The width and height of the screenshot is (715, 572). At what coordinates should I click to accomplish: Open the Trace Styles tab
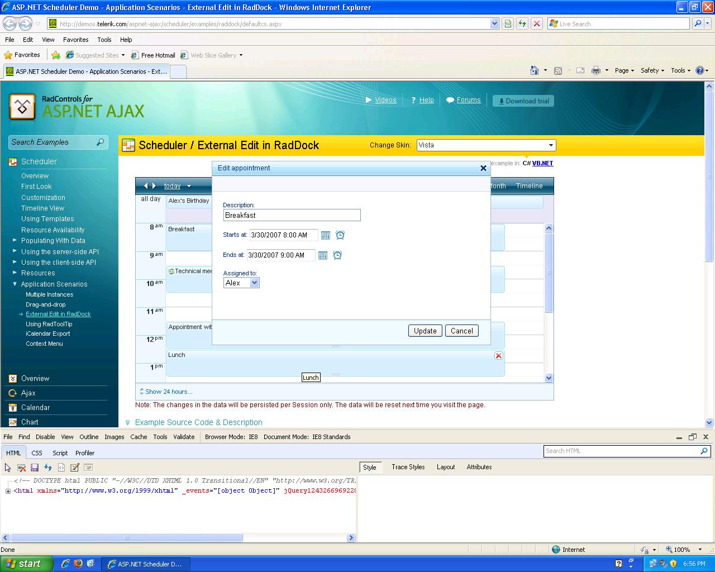pyautogui.click(x=408, y=467)
